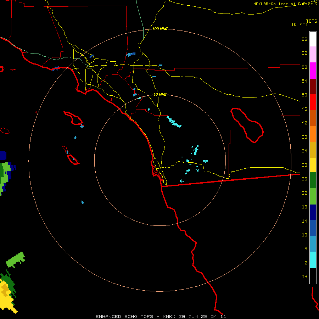
Task: Click the TH legend label
Action: (x=304, y=277)
